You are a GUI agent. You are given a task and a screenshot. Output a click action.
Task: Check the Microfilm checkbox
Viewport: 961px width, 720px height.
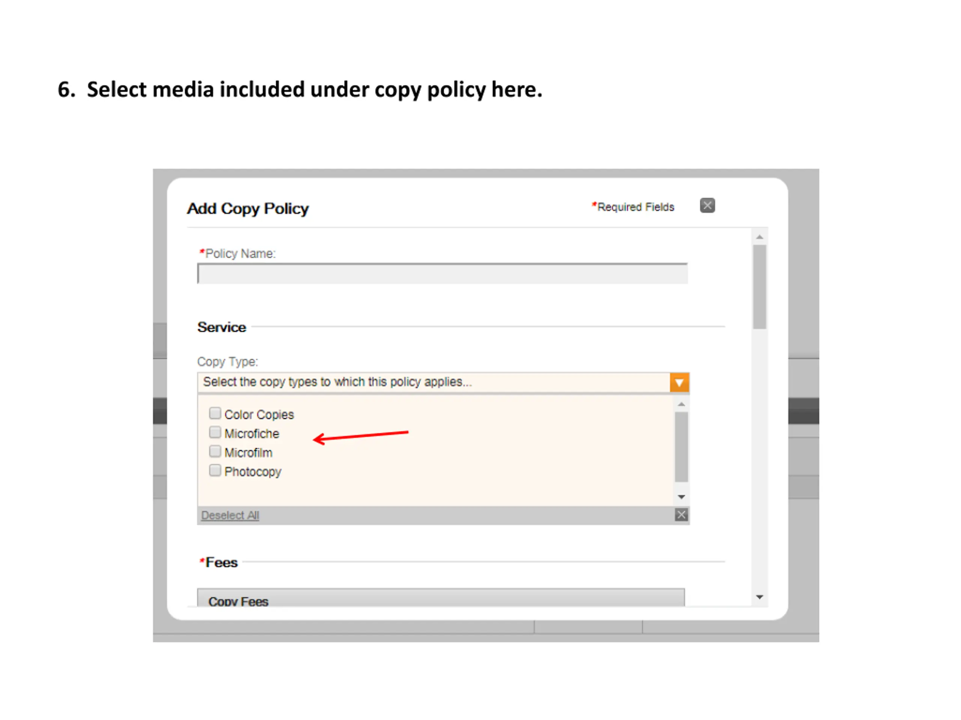(215, 451)
